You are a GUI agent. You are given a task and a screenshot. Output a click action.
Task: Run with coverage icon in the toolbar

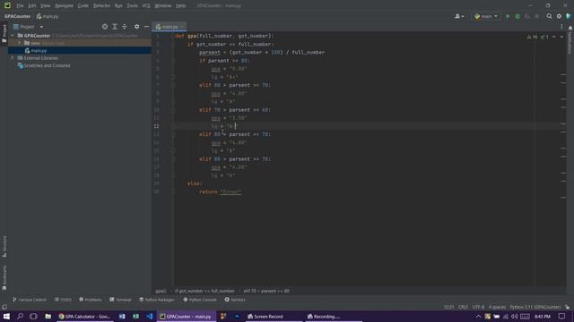click(527, 16)
